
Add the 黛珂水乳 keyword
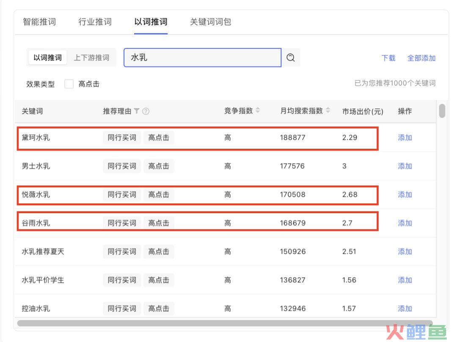[x=405, y=137]
